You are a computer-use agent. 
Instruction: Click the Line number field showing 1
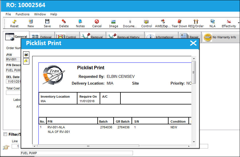15,146
